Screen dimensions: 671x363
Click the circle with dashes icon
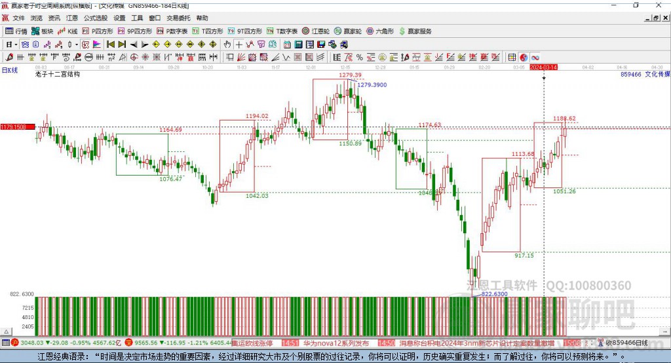point(88,58)
